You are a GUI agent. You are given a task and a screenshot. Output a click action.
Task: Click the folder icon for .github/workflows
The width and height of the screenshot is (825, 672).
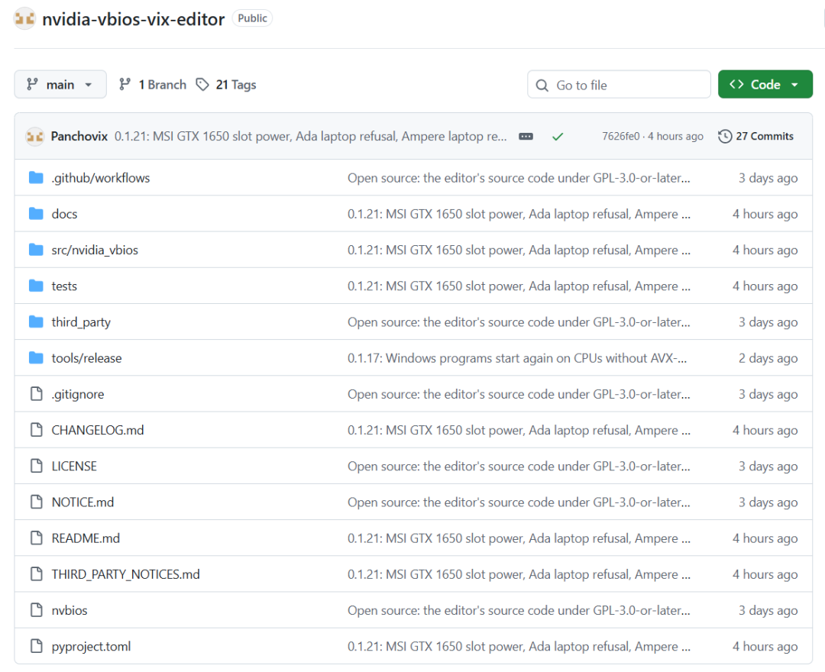click(36, 178)
